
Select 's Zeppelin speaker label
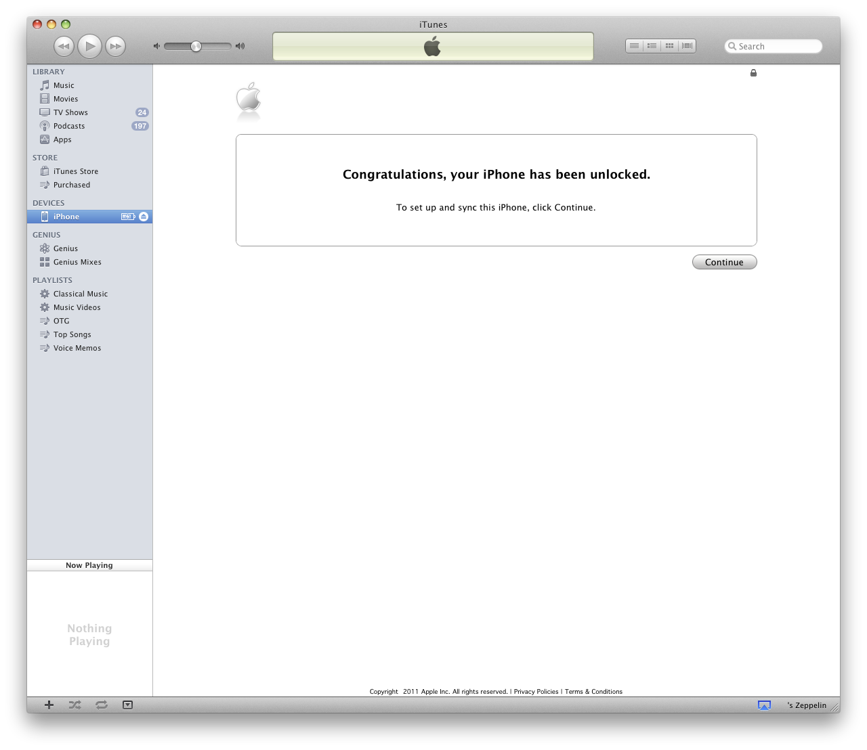pyautogui.click(x=807, y=705)
